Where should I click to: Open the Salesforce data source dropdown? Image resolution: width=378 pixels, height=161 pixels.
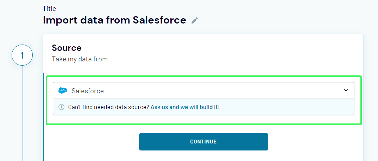203,91
